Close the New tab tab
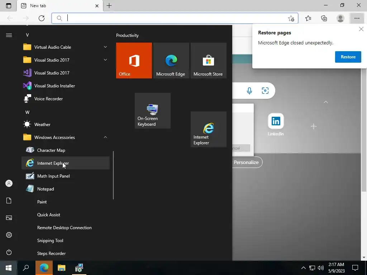 tap(97, 6)
